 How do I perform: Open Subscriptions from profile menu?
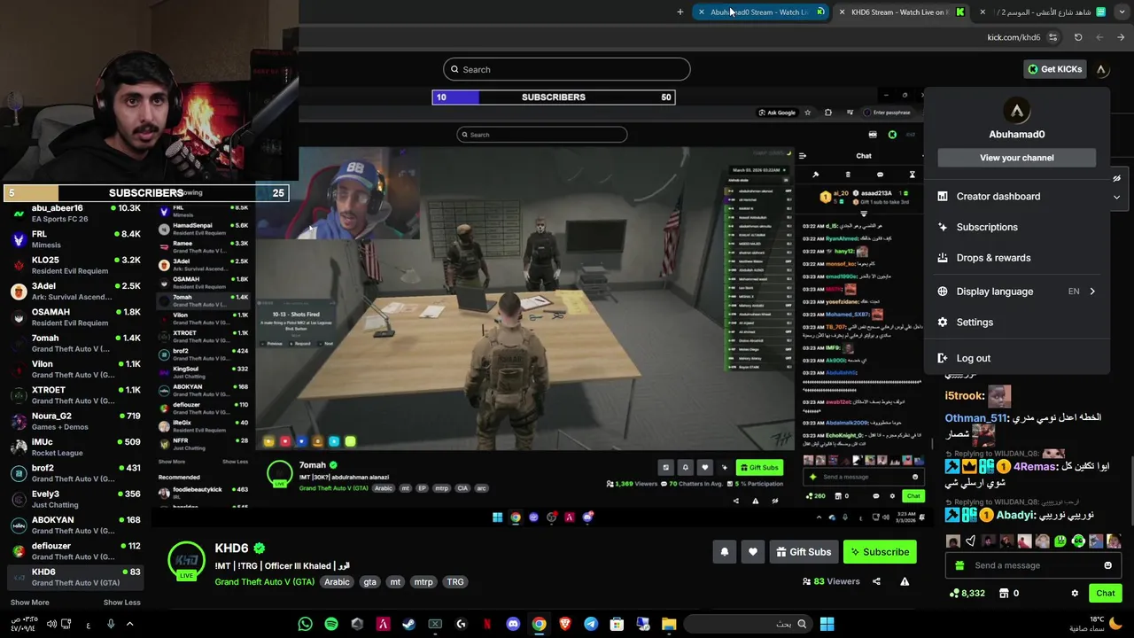click(1017, 227)
